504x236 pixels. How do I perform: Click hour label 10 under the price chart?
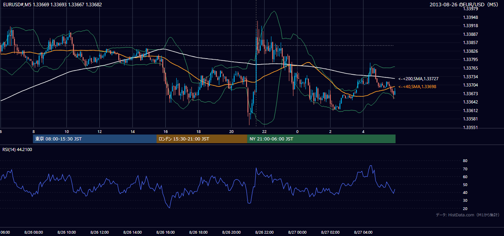point(67,131)
